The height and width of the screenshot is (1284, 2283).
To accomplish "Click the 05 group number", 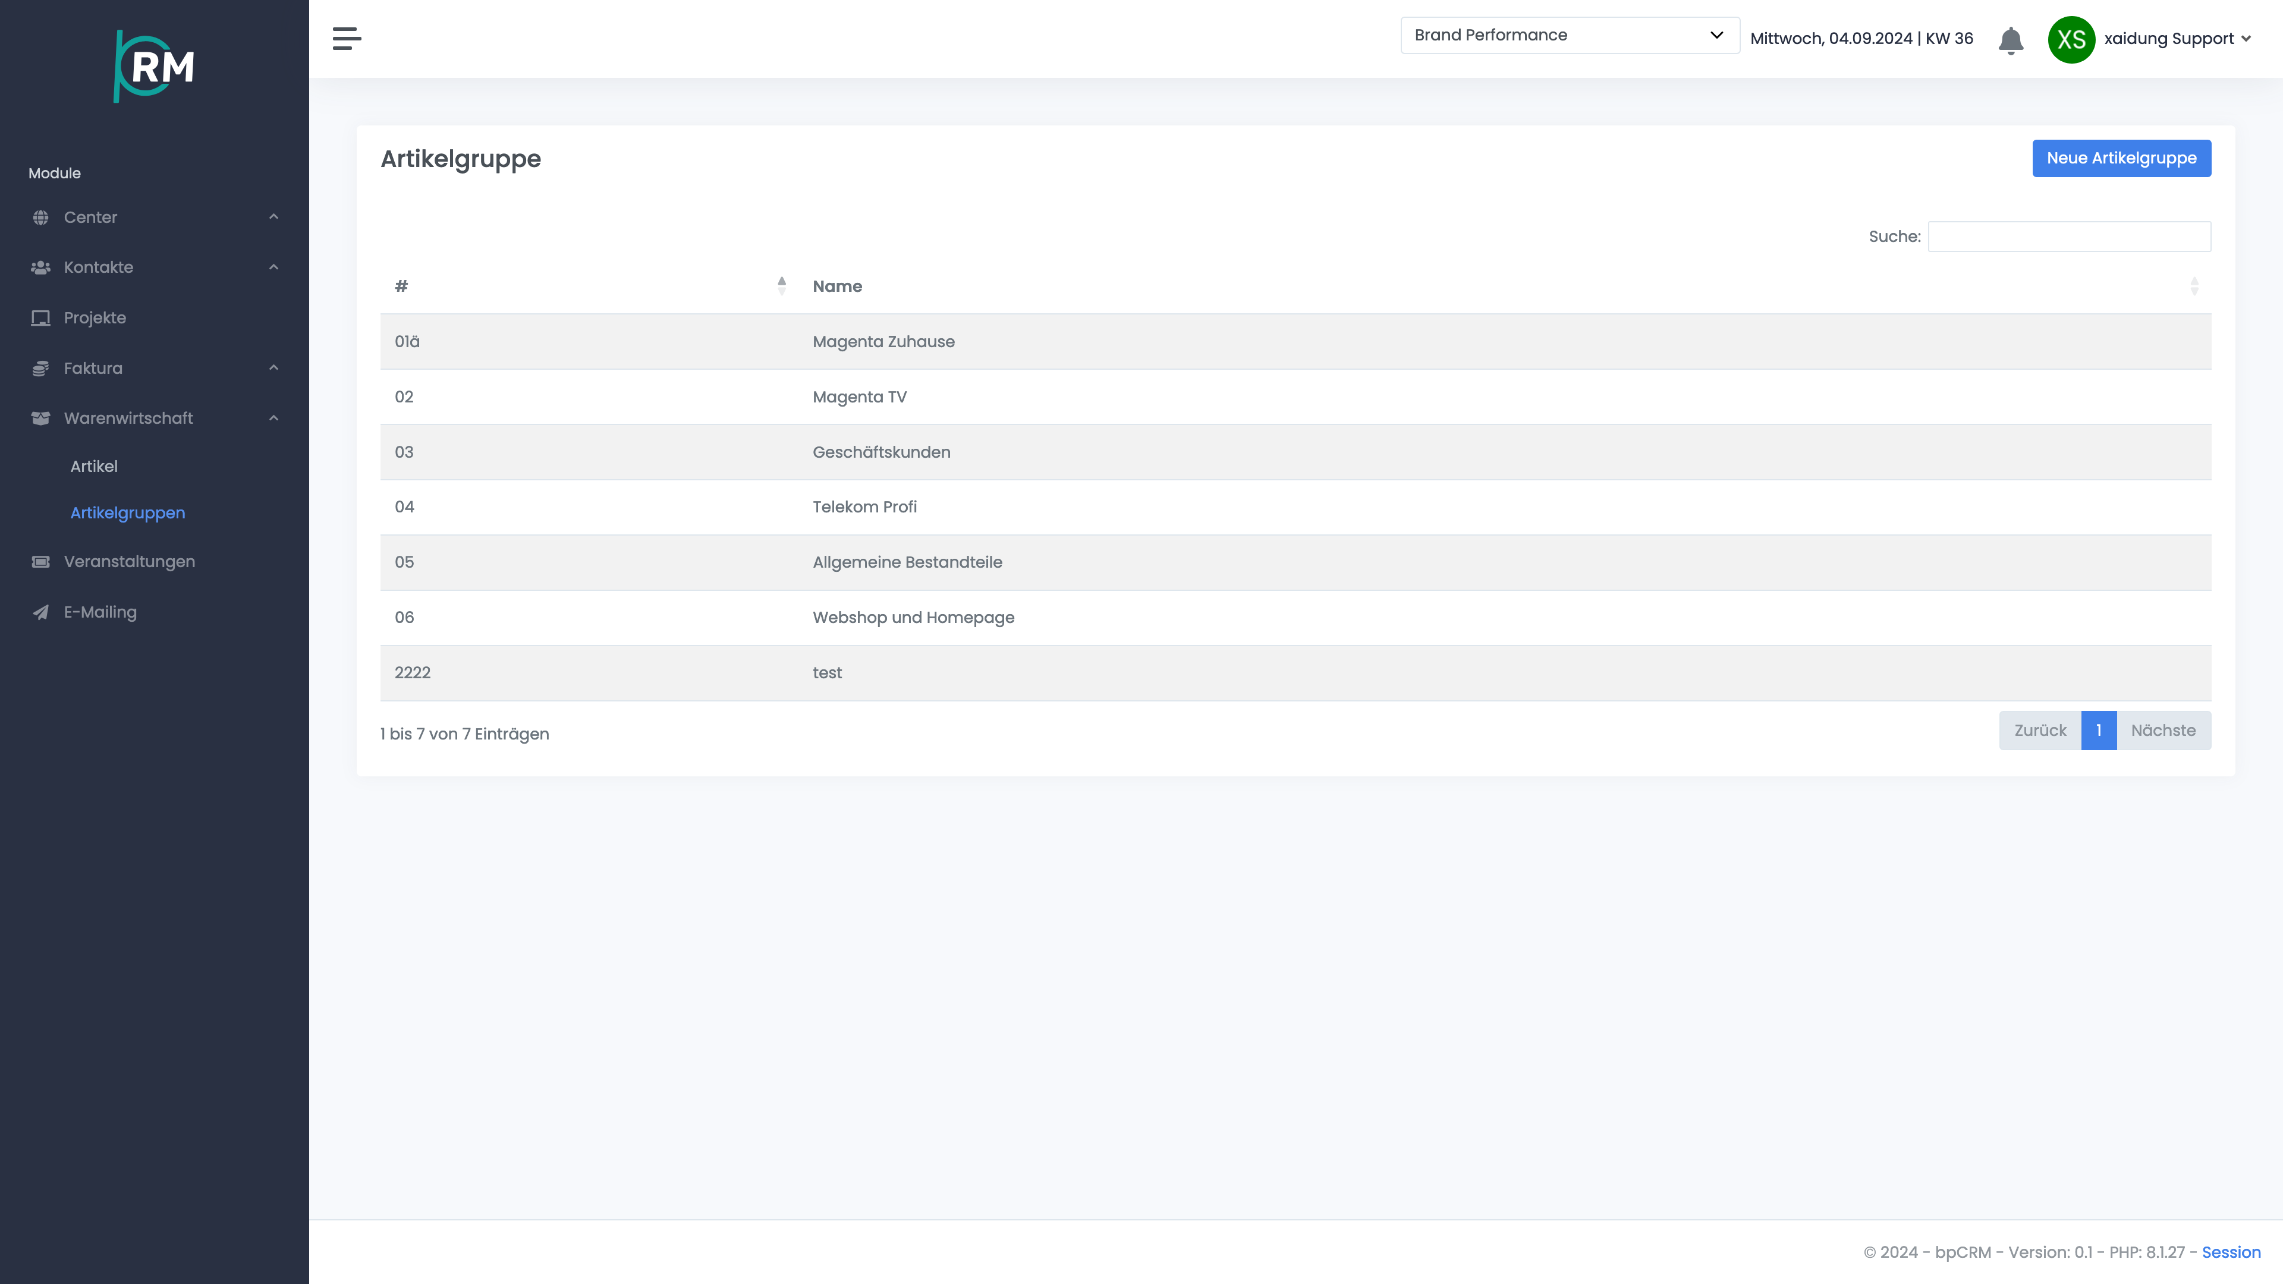I will (x=404, y=563).
